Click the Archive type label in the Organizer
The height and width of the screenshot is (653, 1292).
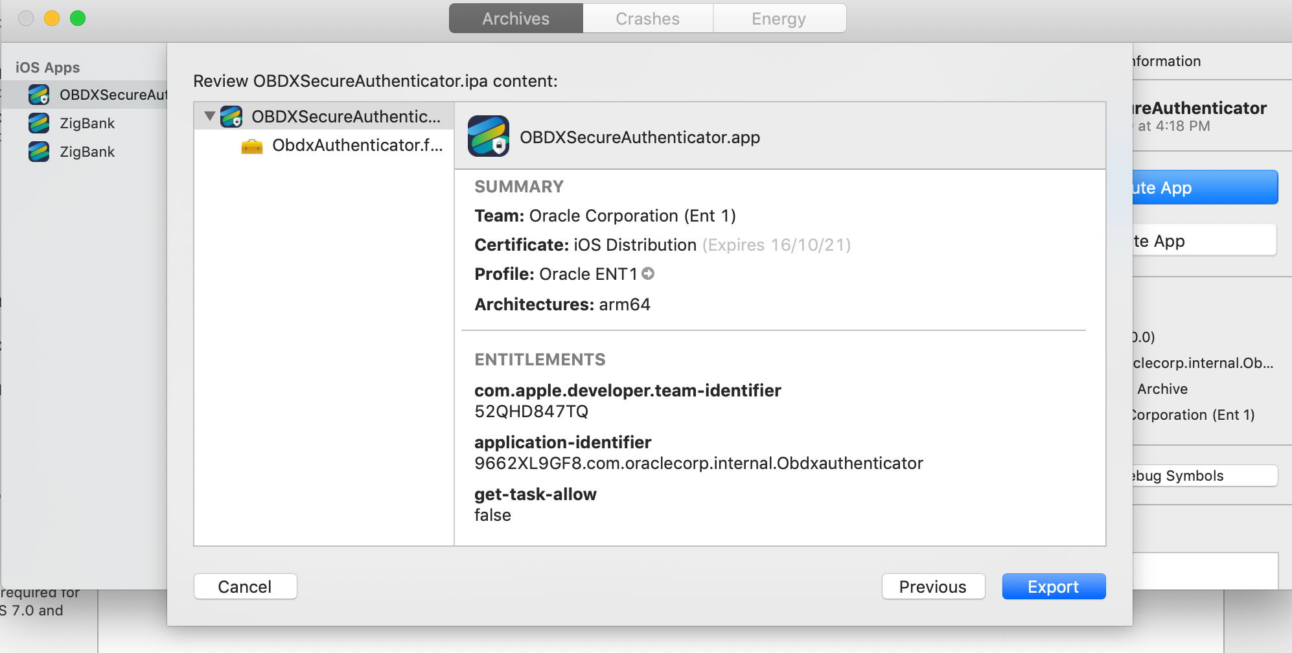[x=1162, y=389]
